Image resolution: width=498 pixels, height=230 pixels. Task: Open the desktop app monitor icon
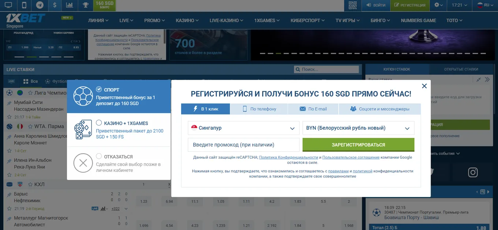(x=8, y=5)
